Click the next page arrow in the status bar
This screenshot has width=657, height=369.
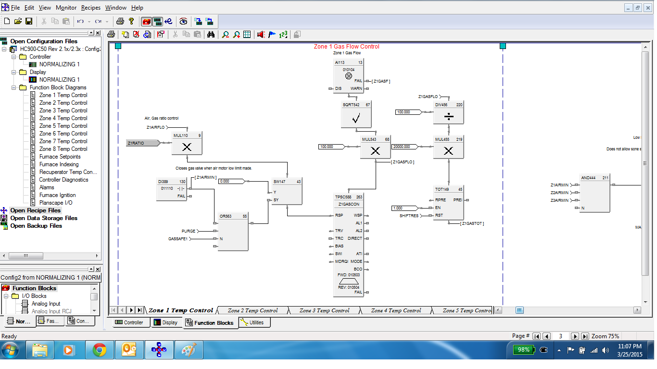(x=576, y=336)
